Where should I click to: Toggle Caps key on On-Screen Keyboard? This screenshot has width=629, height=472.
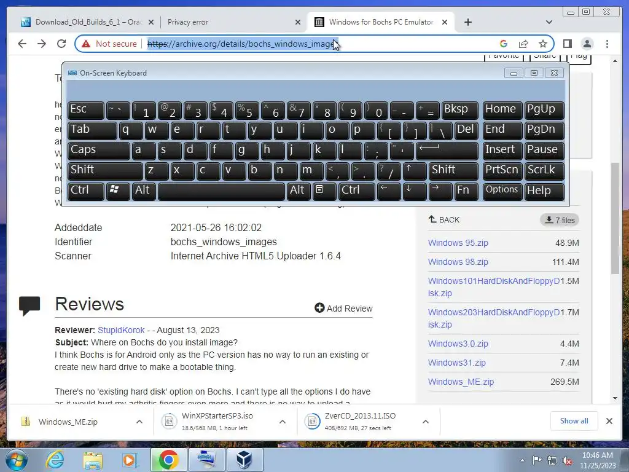tap(98, 150)
